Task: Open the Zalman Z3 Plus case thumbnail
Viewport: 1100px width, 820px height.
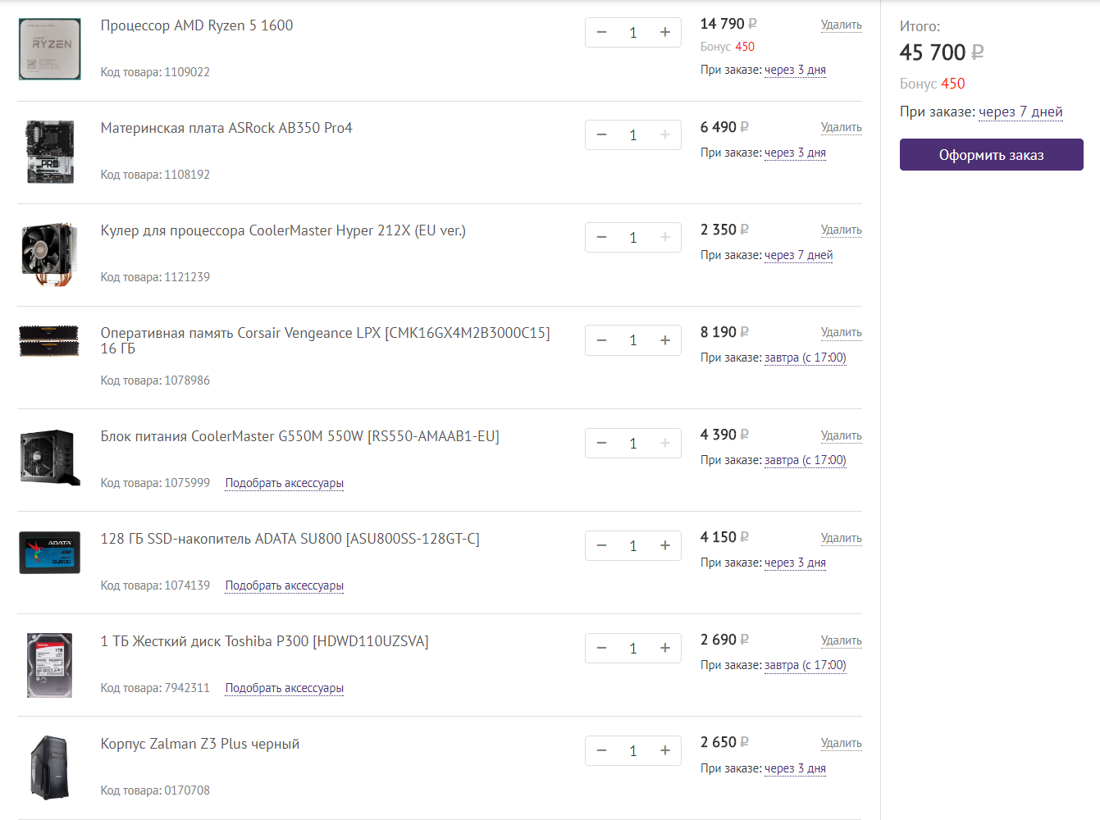Action: click(50, 767)
